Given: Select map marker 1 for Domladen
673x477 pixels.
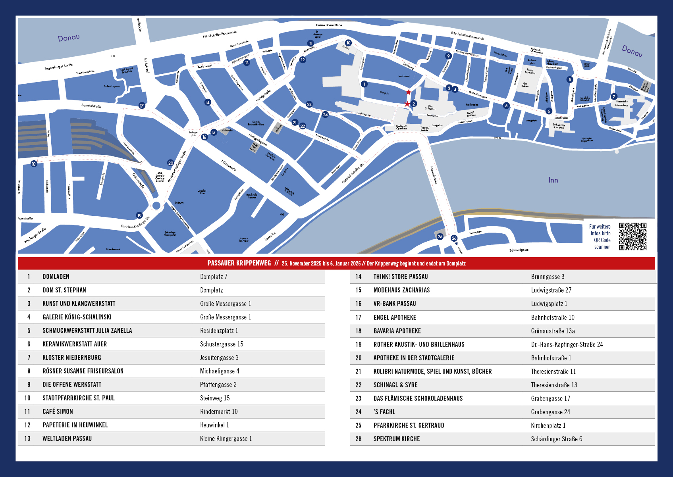Looking at the screenshot, I should tap(364, 84).
